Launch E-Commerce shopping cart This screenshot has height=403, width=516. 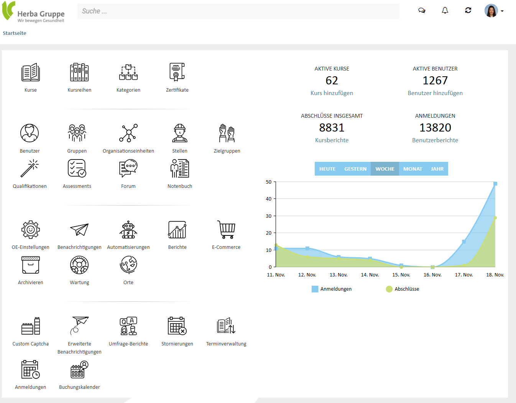[x=226, y=230]
